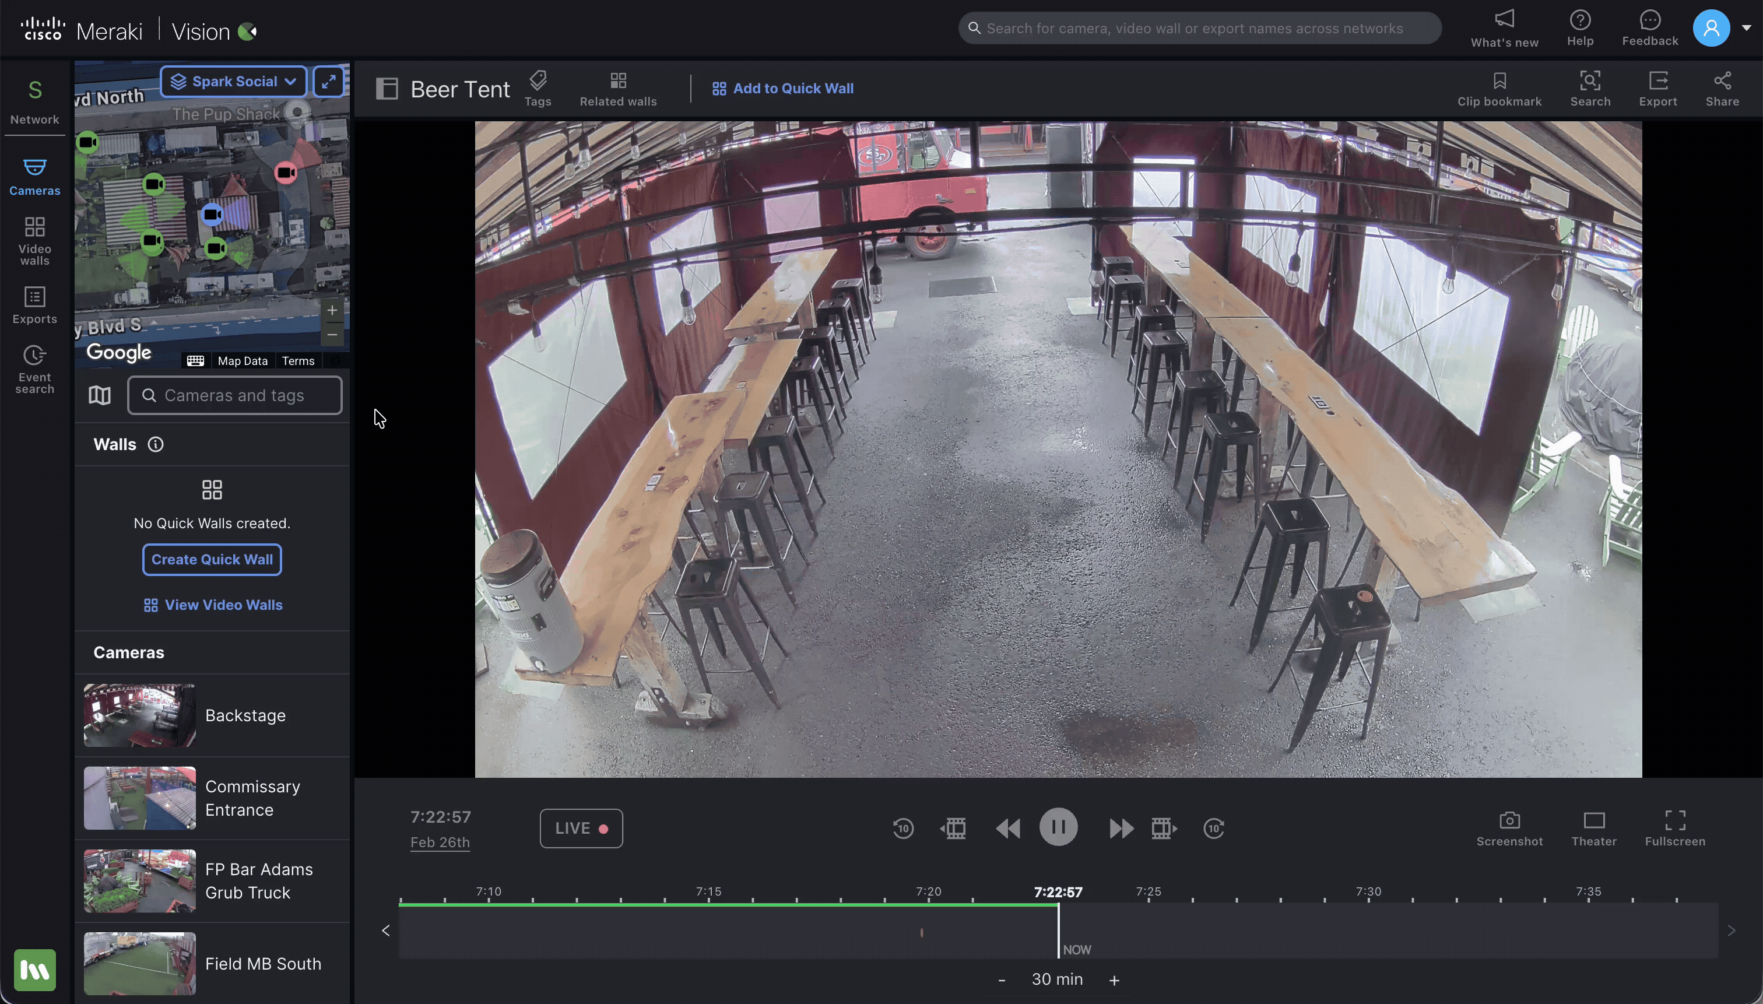Rewind the video 10 seconds
Screen dimensions: 1763x1004
coord(902,827)
